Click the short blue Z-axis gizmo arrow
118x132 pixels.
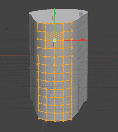(x=53, y=44)
